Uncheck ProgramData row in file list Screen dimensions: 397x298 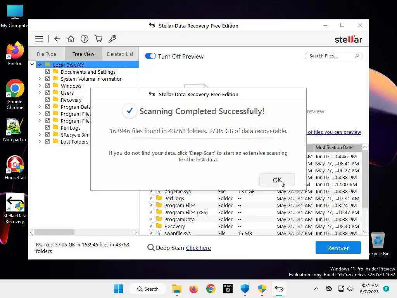(151, 219)
